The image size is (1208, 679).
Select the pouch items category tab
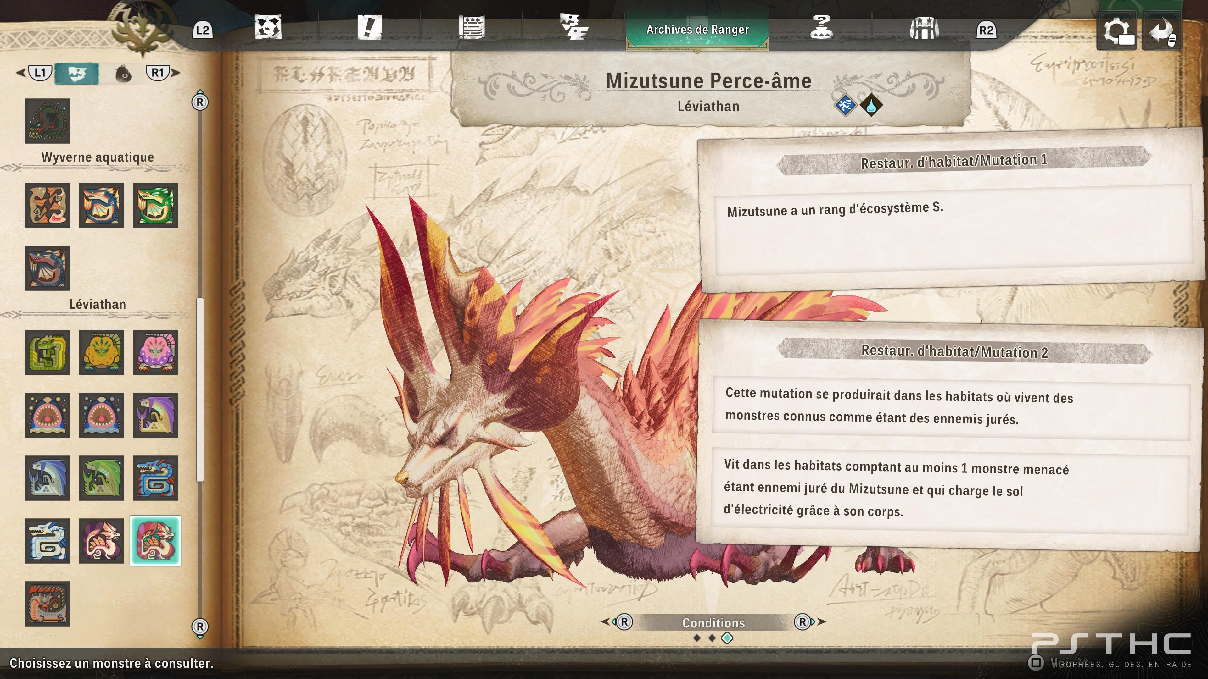coord(123,74)
